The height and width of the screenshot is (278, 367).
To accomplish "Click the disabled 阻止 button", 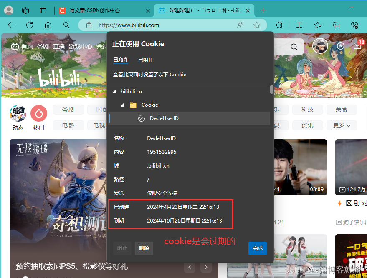I will tap(122, 248).
